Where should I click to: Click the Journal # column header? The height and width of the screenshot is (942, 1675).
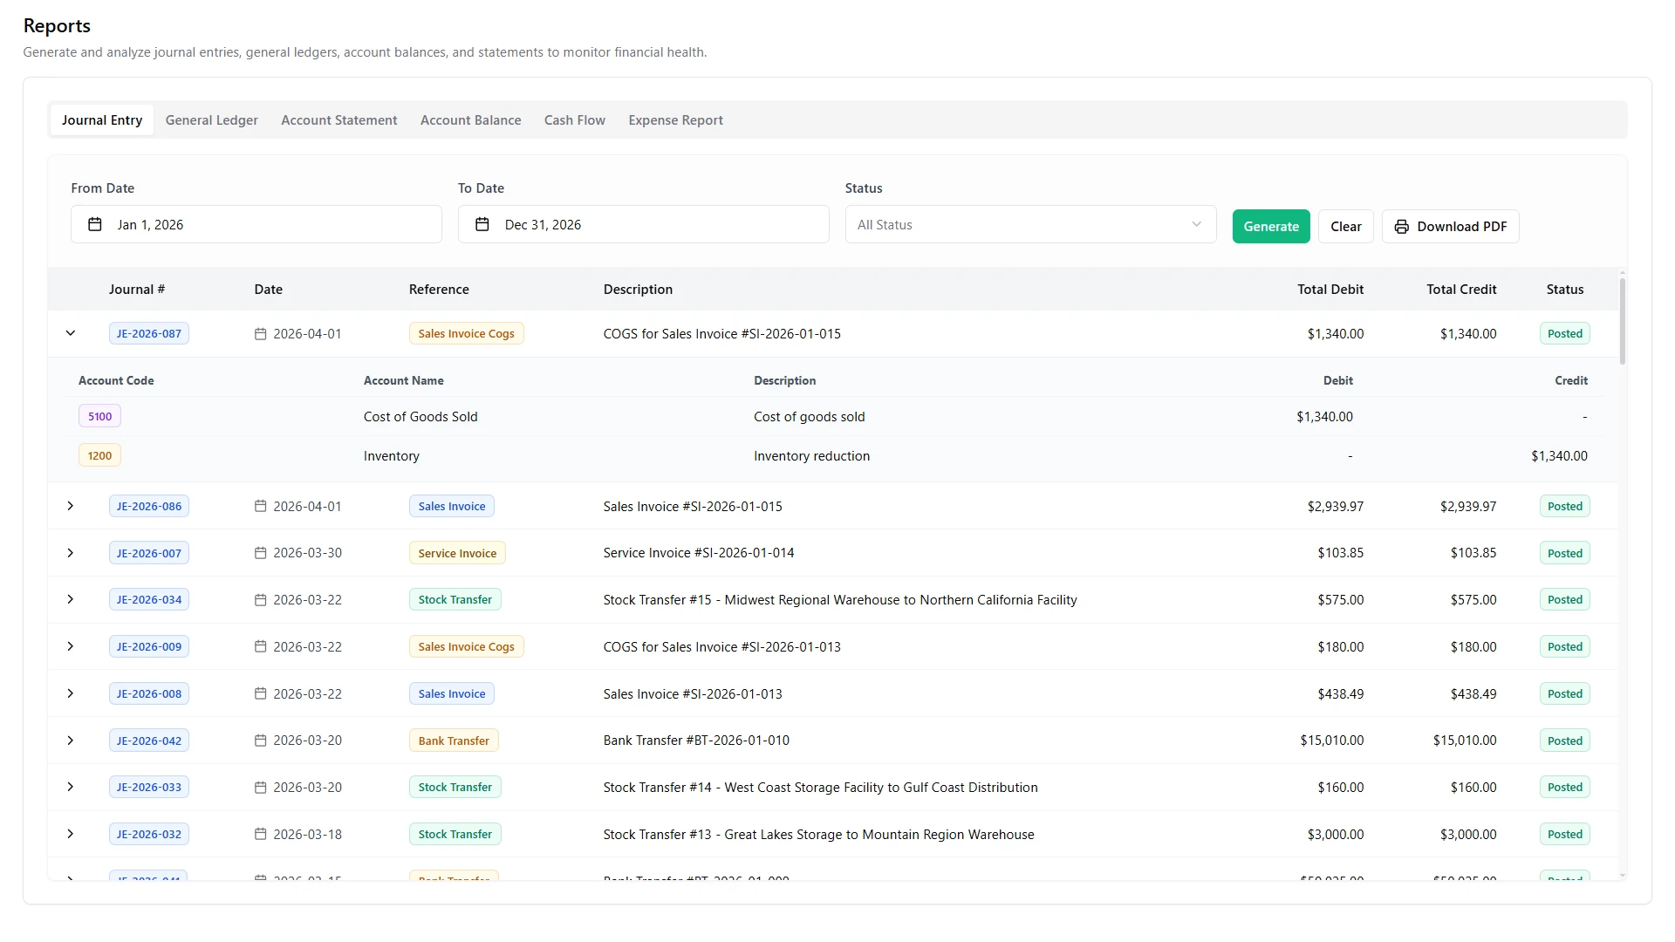coord(137,290)
